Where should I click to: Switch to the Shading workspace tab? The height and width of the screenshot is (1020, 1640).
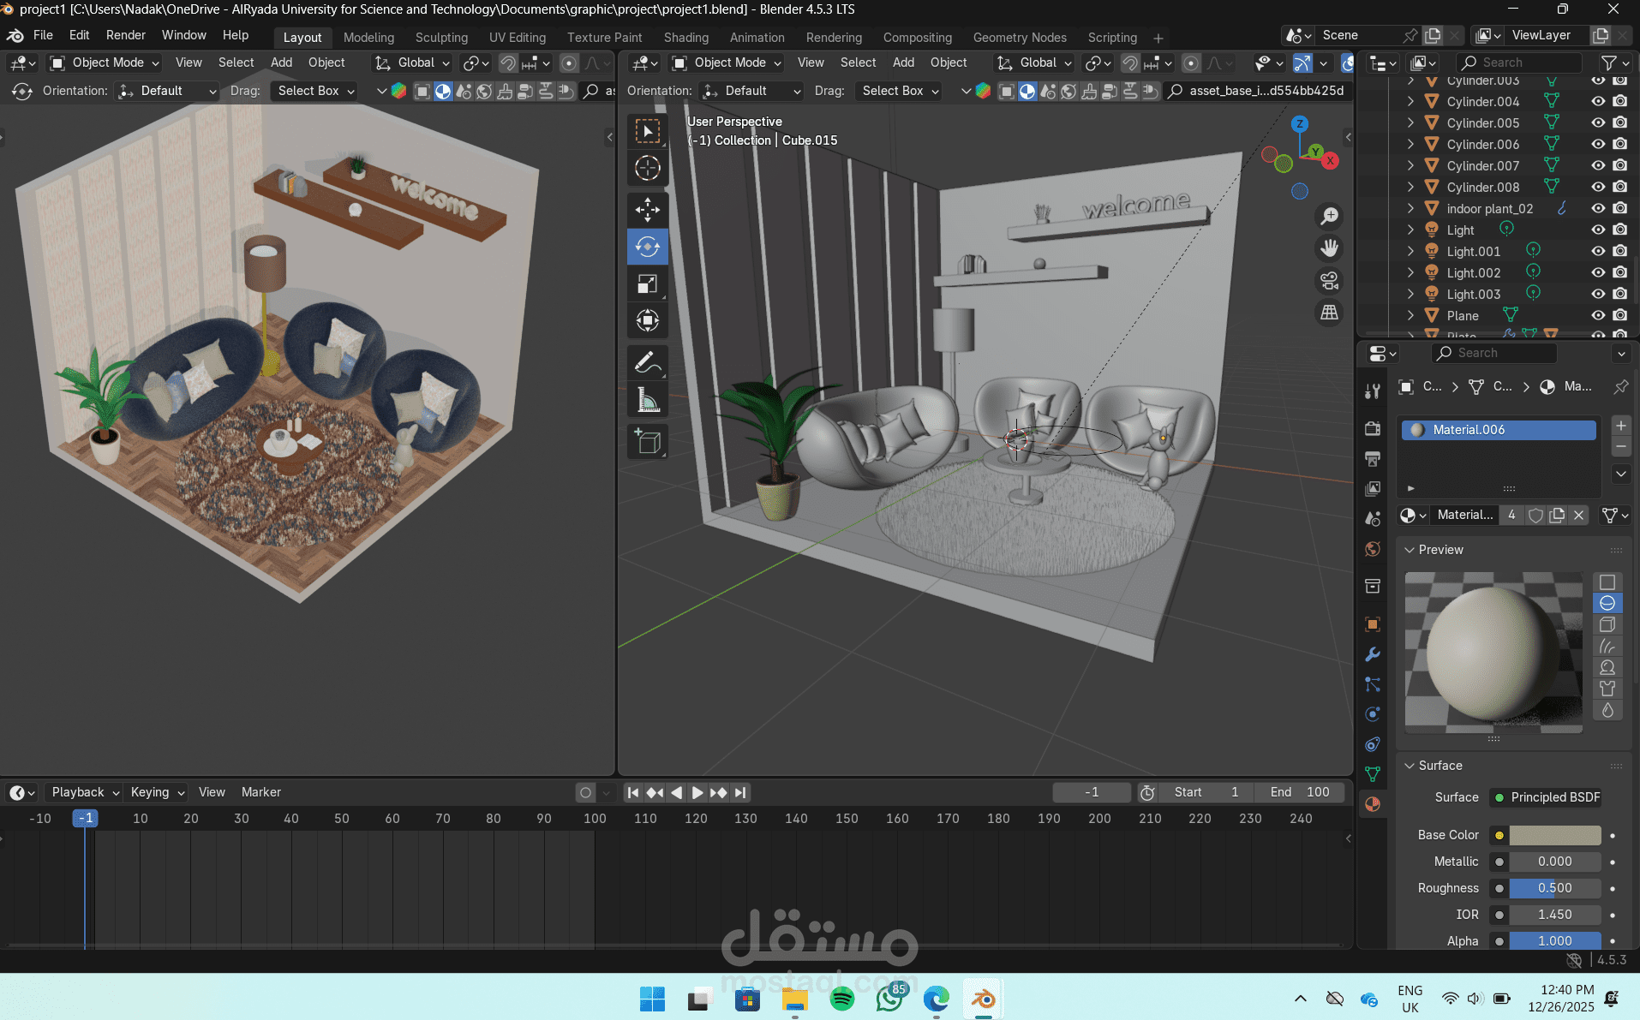coord(685,38)
